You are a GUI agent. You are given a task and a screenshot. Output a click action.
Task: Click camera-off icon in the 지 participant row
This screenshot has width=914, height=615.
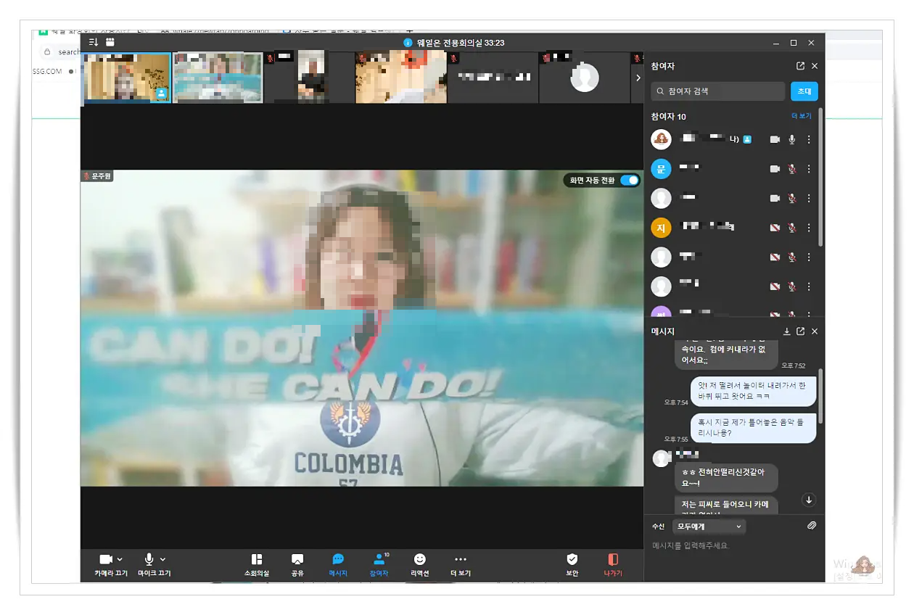click(775, 228)
